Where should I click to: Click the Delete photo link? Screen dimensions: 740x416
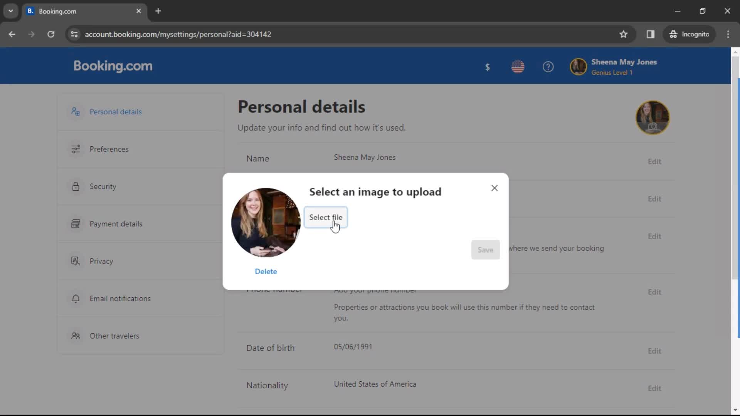tap(266, 272)
